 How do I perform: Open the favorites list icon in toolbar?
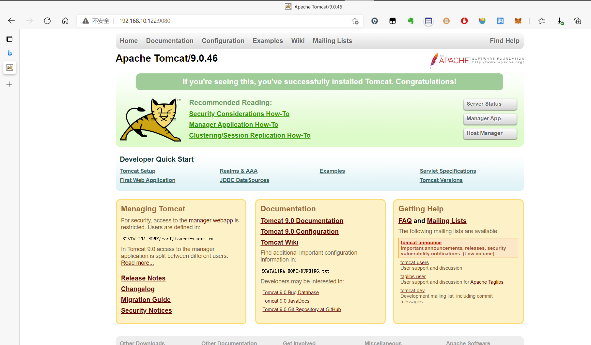coord(542,21)
